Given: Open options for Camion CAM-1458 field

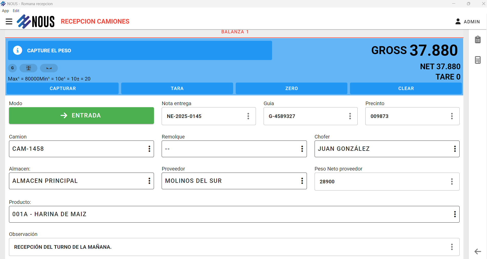Looking at the screenshot, I should point(149,149).
